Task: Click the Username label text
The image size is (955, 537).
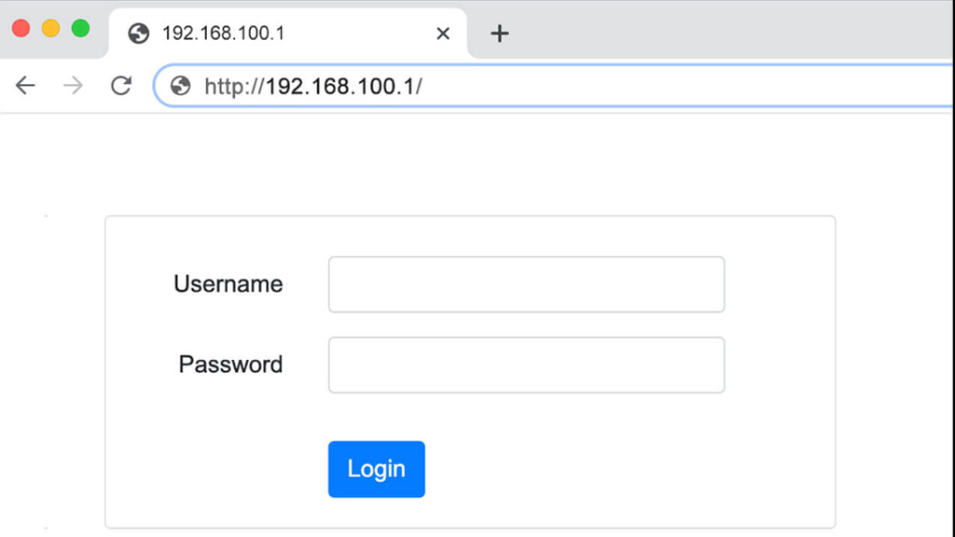Action: click(x=228, y=284)
